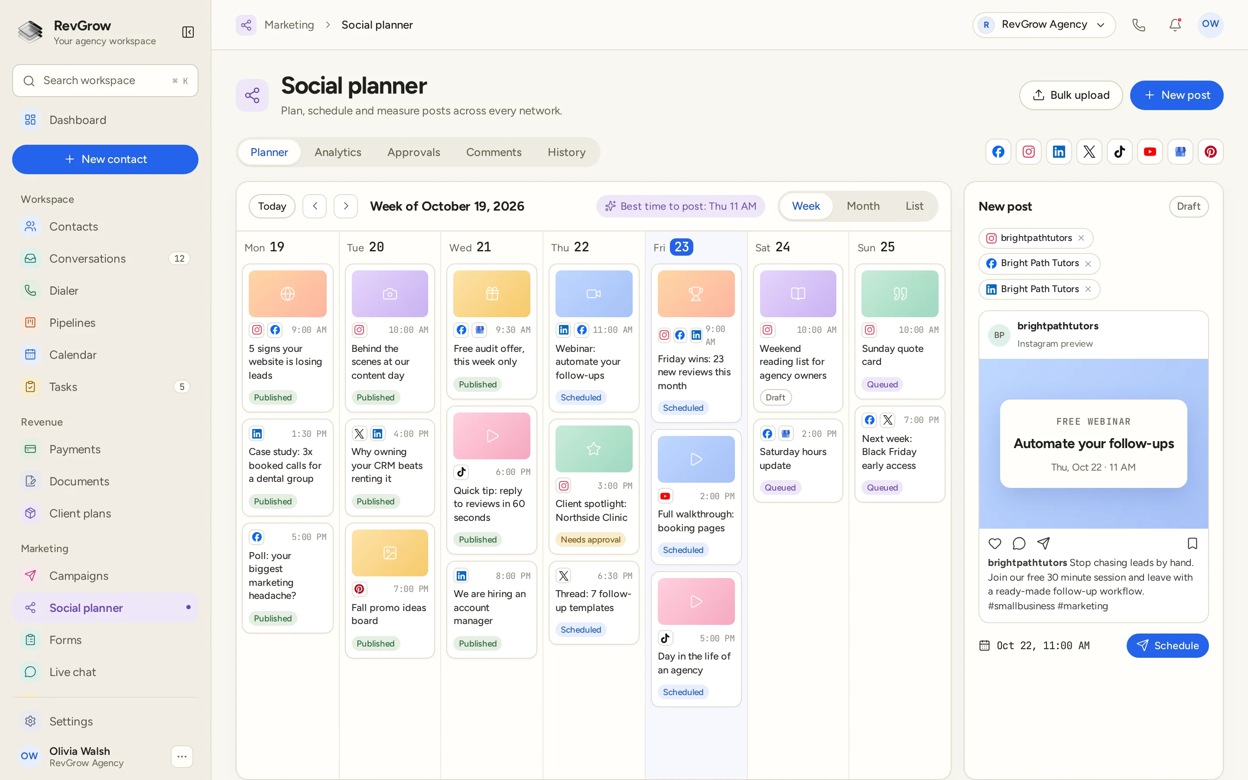Toggle the Google Business network filter
This screenshot has width=1248, height=780.
1180,152
